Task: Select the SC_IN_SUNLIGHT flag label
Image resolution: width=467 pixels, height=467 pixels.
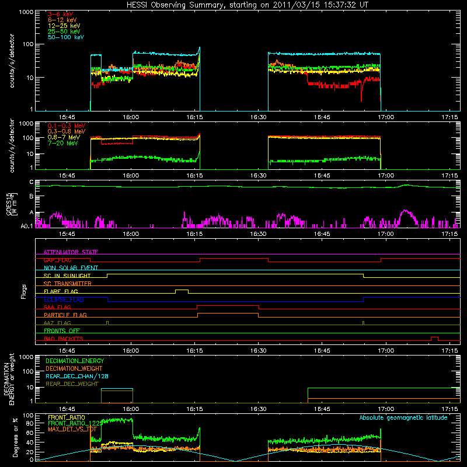Action: (x=67, y=276)
